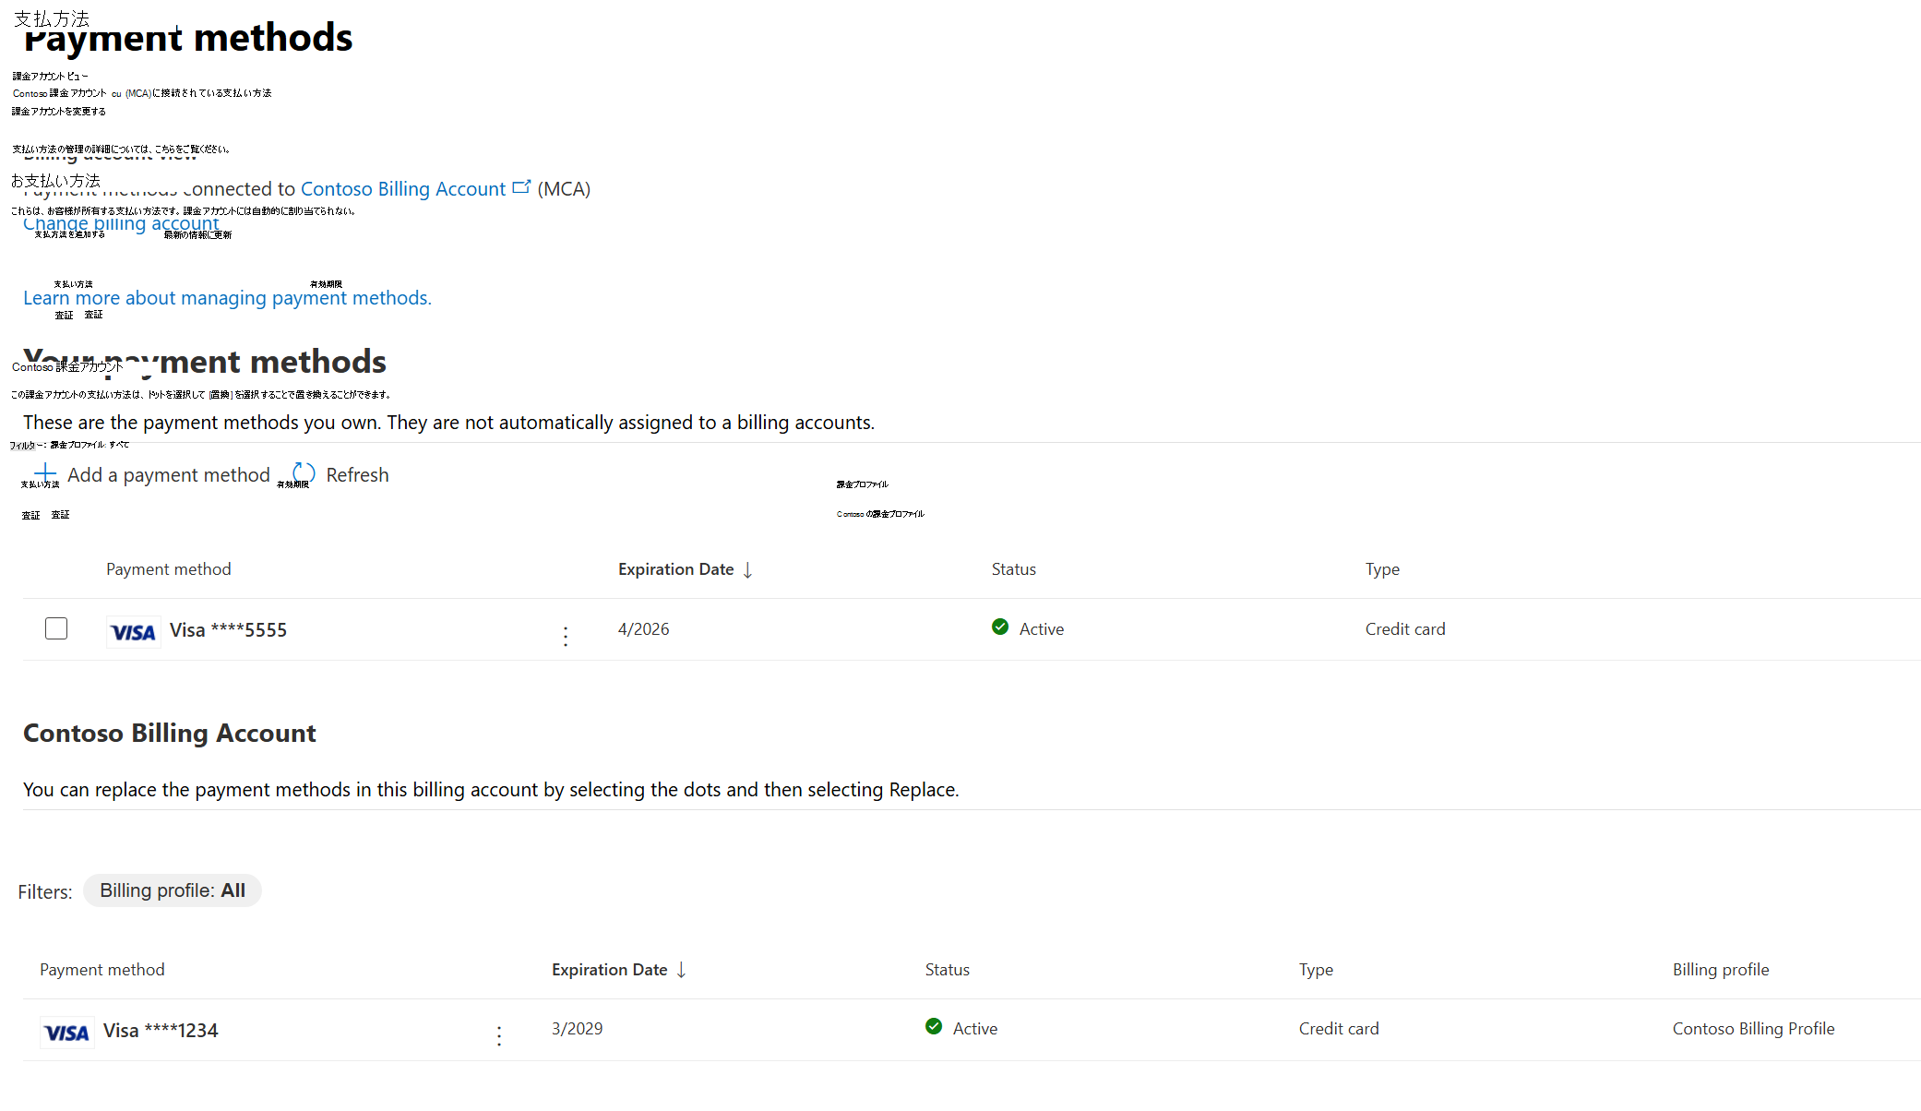Click the external link icon beside Contoso Billing Account

click(x=521, y=187)
